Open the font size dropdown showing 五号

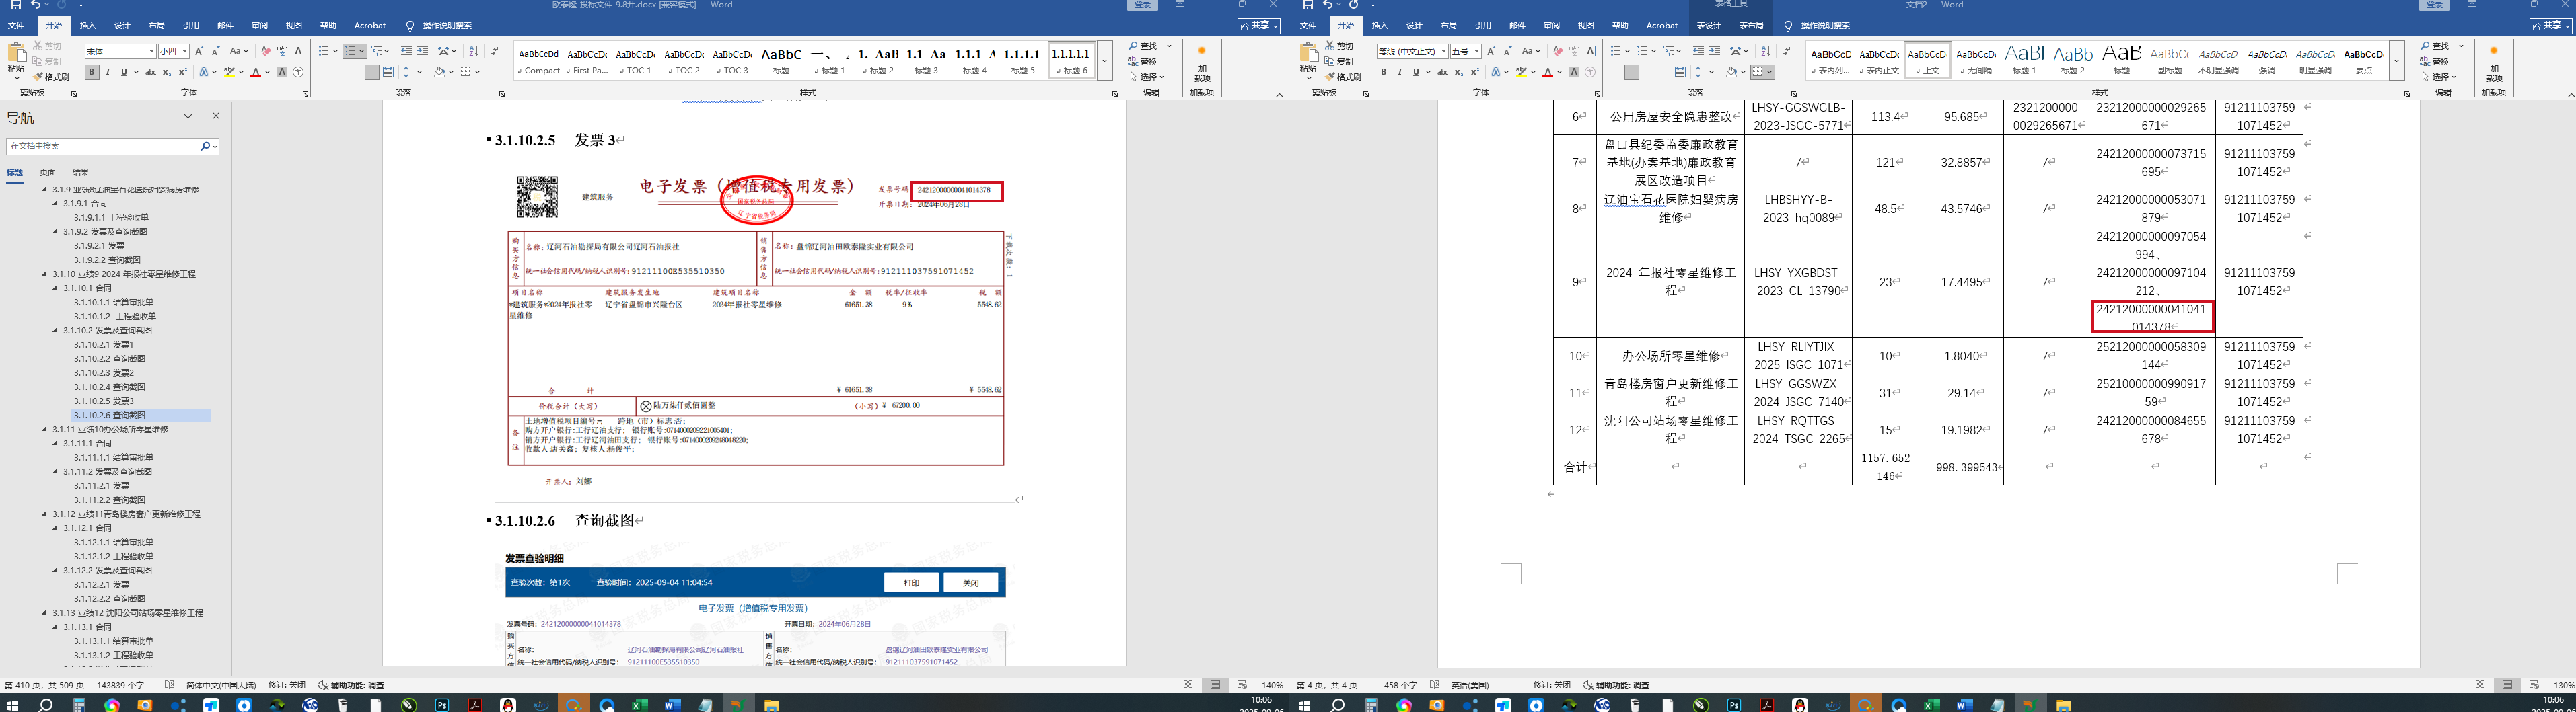pyautogui.click(x=1477, y=51)
